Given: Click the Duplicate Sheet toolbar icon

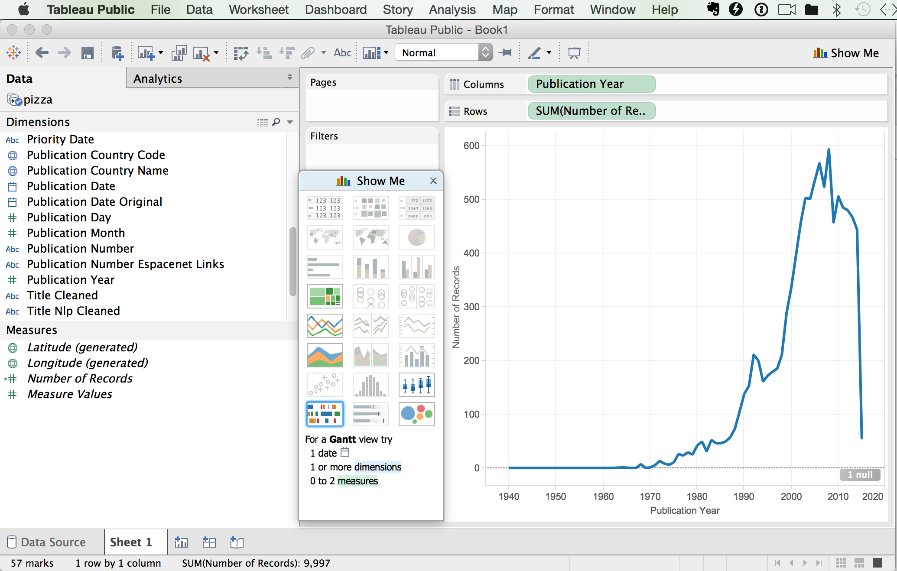Looking at the screenshot, I should (x=179, y=53).
